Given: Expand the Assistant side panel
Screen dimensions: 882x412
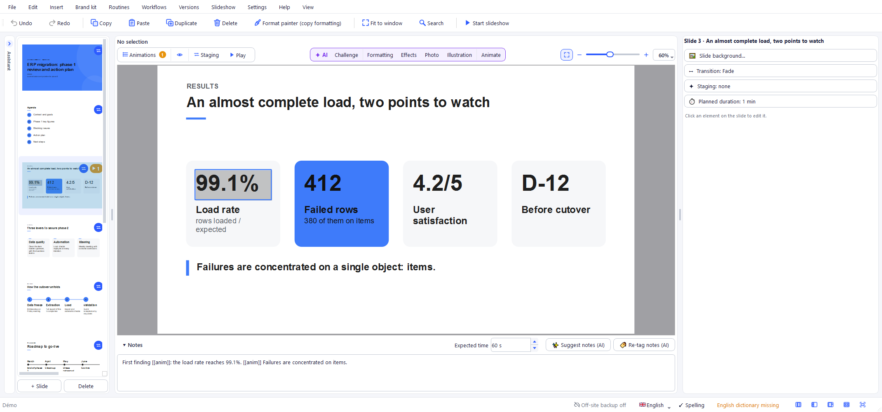Looking at the screenshot, I should [x=9, y=44].
